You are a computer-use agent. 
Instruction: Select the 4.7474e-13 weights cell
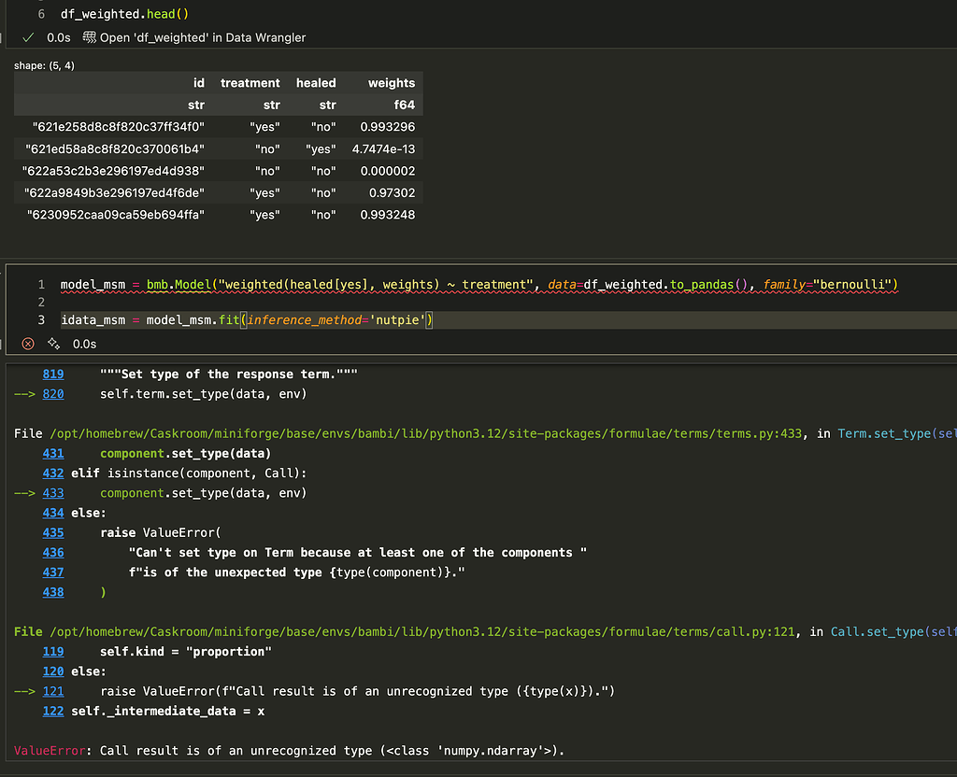click(383, 148)
